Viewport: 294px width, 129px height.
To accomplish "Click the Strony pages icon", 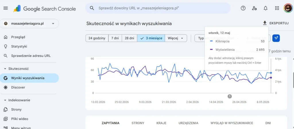I will [6, 109].
